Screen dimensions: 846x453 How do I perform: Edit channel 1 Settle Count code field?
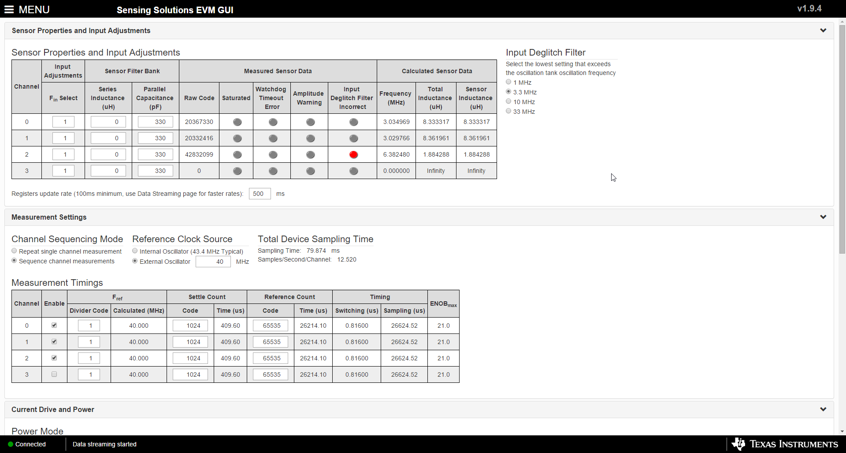click(190, 342)
